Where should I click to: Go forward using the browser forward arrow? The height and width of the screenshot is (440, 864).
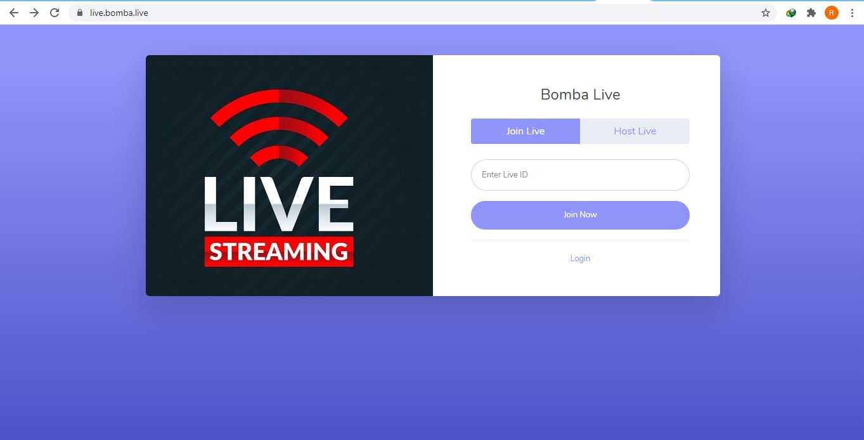[34, 13]
